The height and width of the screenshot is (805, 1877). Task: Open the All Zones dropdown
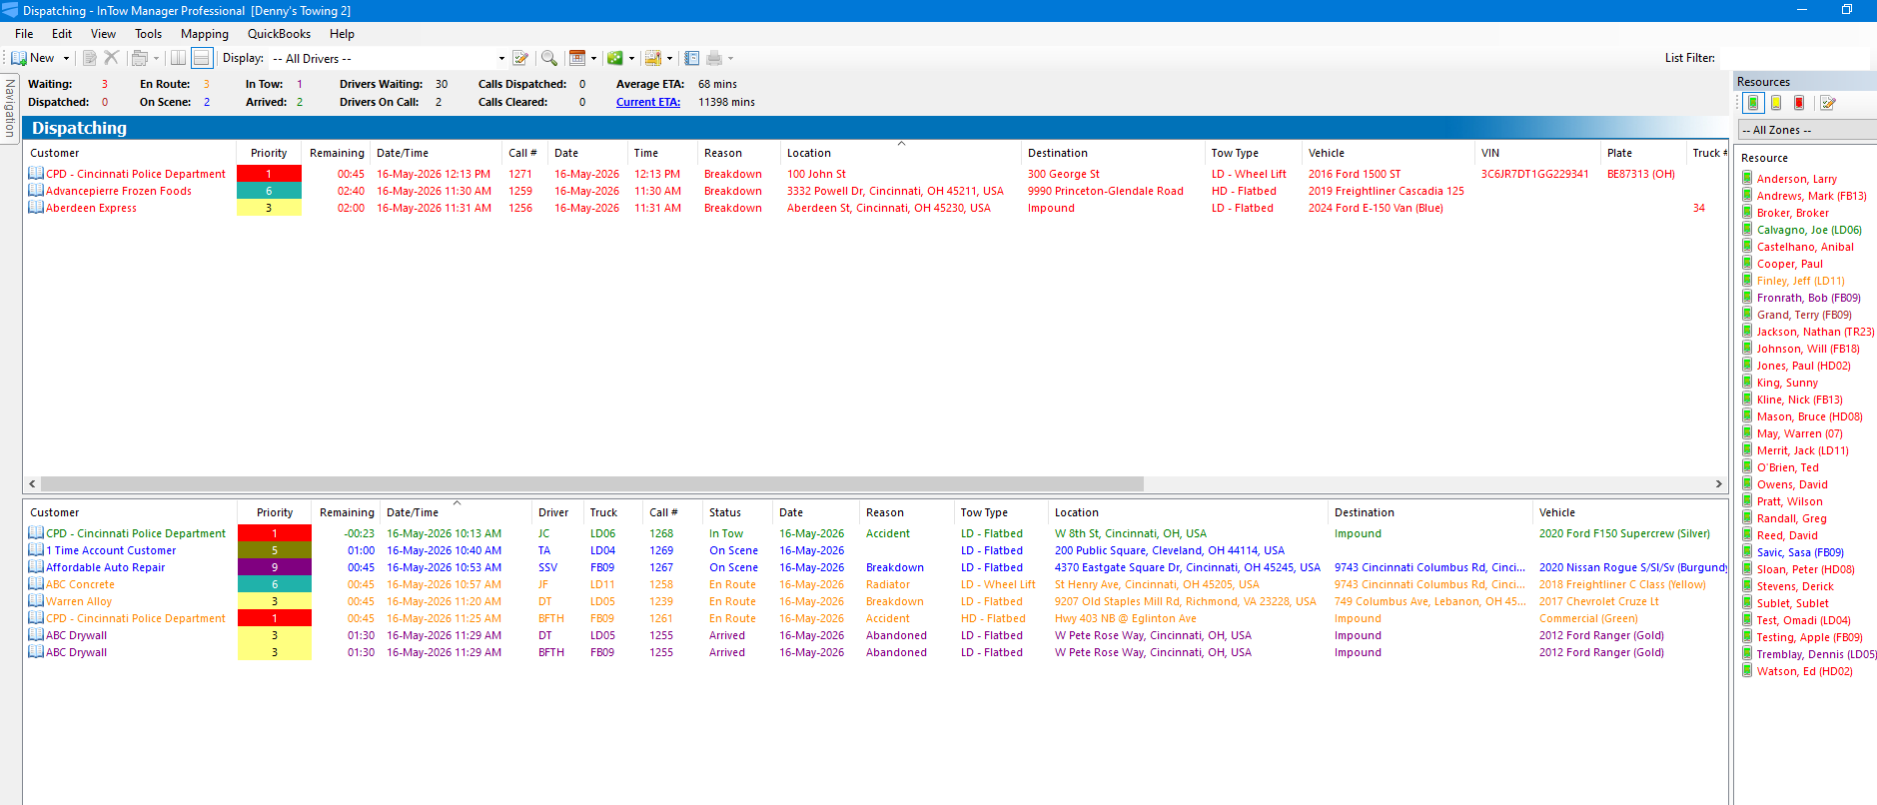pos(1806,130)
